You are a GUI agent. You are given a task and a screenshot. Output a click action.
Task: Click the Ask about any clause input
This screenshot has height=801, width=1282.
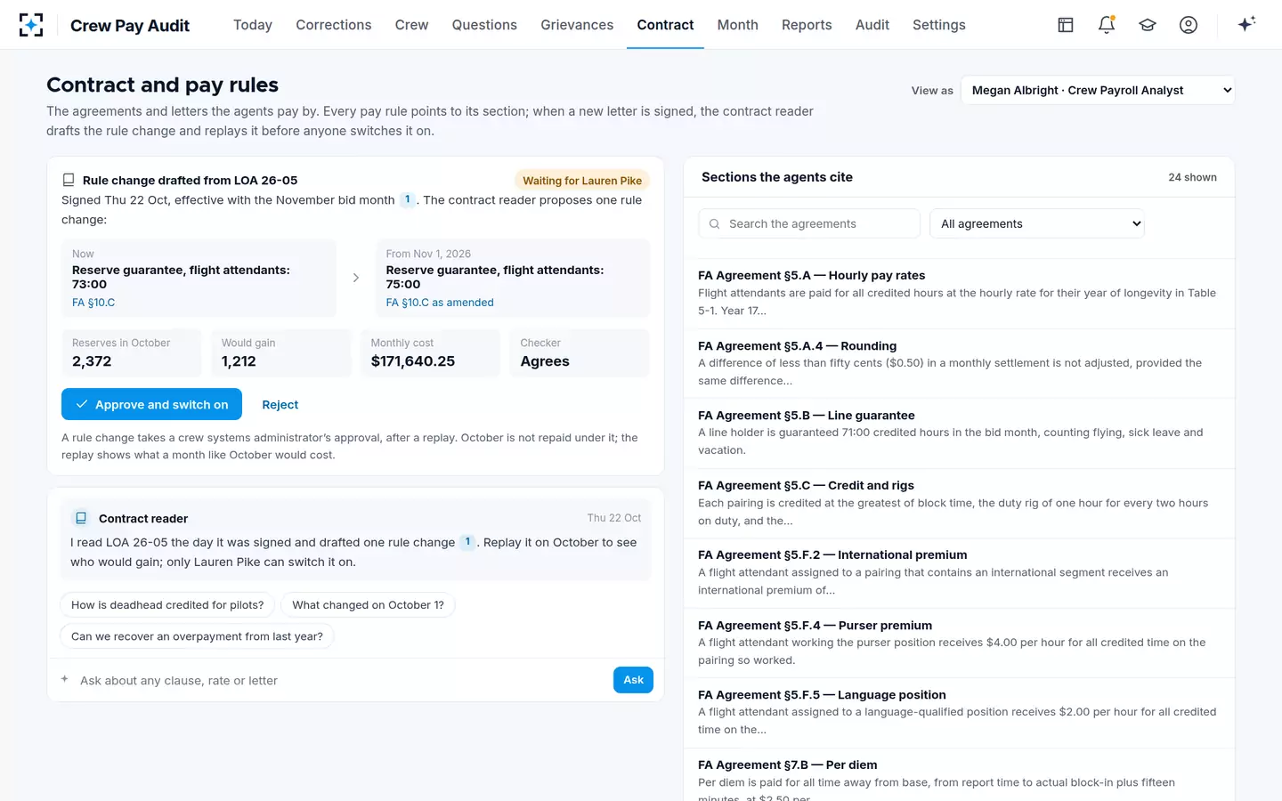[340, 680]
